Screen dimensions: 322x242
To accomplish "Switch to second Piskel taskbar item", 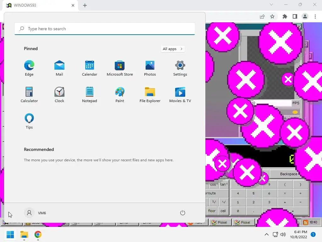I will [243, 222].
